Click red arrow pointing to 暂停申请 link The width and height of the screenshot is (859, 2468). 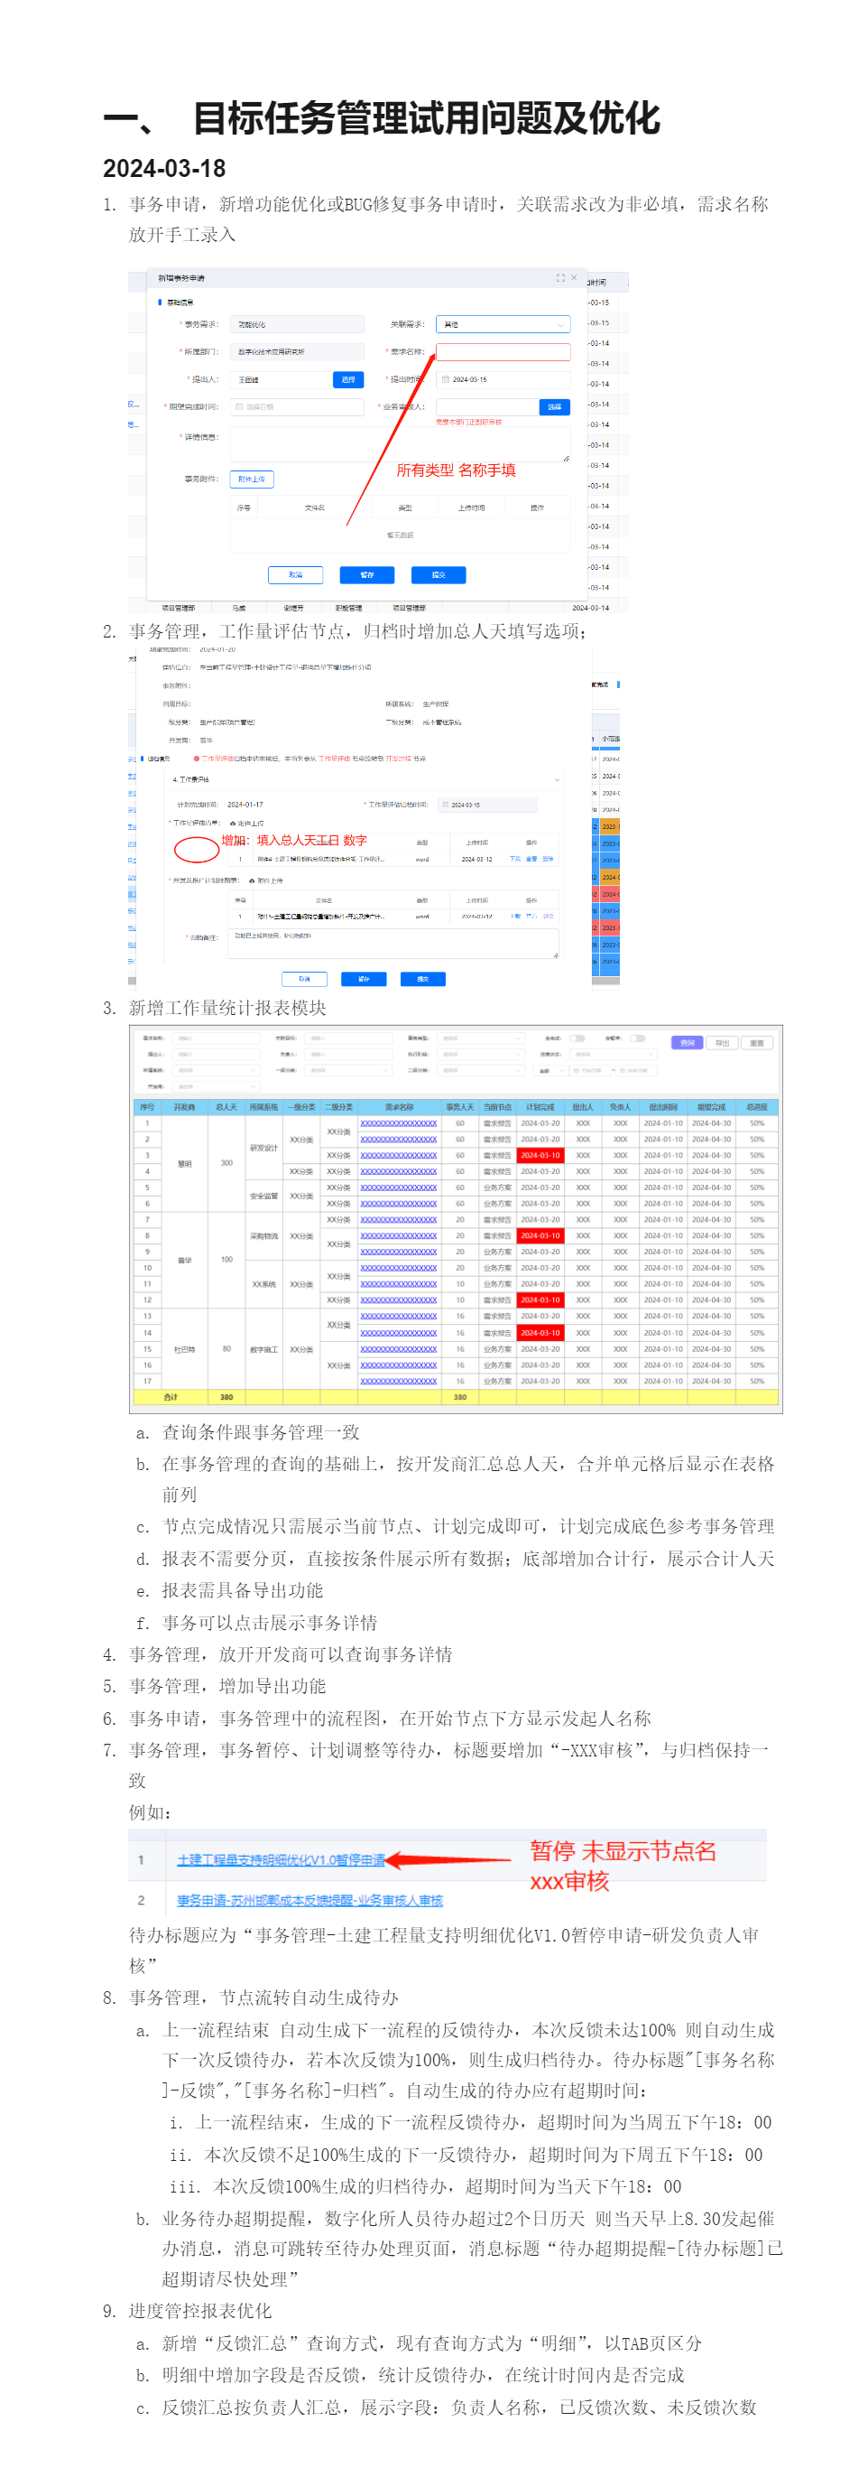[x=450, y=1859]
